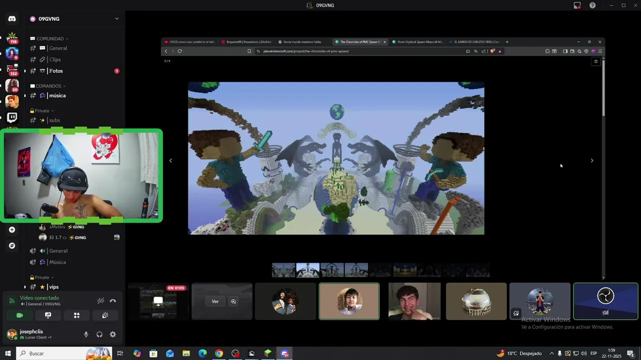
Task: Click the Buscar taskbar search box
Action: (x=64, y=353)
